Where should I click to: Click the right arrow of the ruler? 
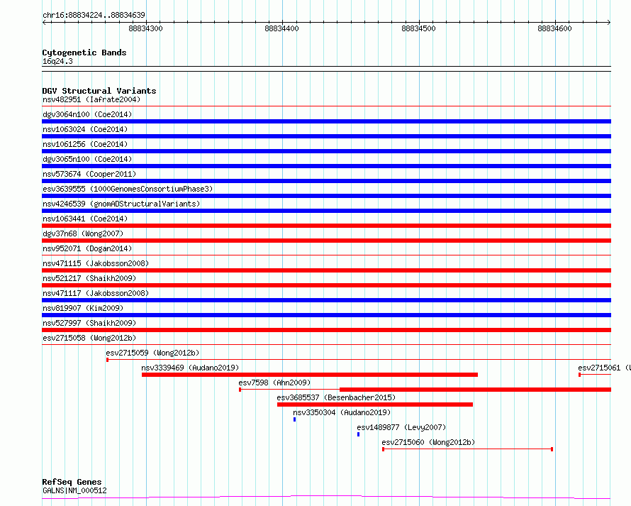(609, 22)
